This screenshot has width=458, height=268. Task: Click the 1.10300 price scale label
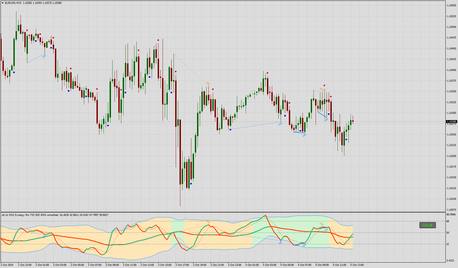tap(451, 113)
